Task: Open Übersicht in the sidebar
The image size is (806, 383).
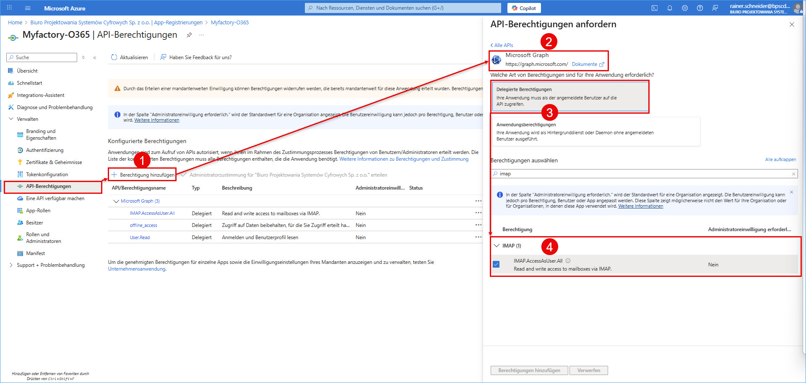Action: click(x=27, y=71)
